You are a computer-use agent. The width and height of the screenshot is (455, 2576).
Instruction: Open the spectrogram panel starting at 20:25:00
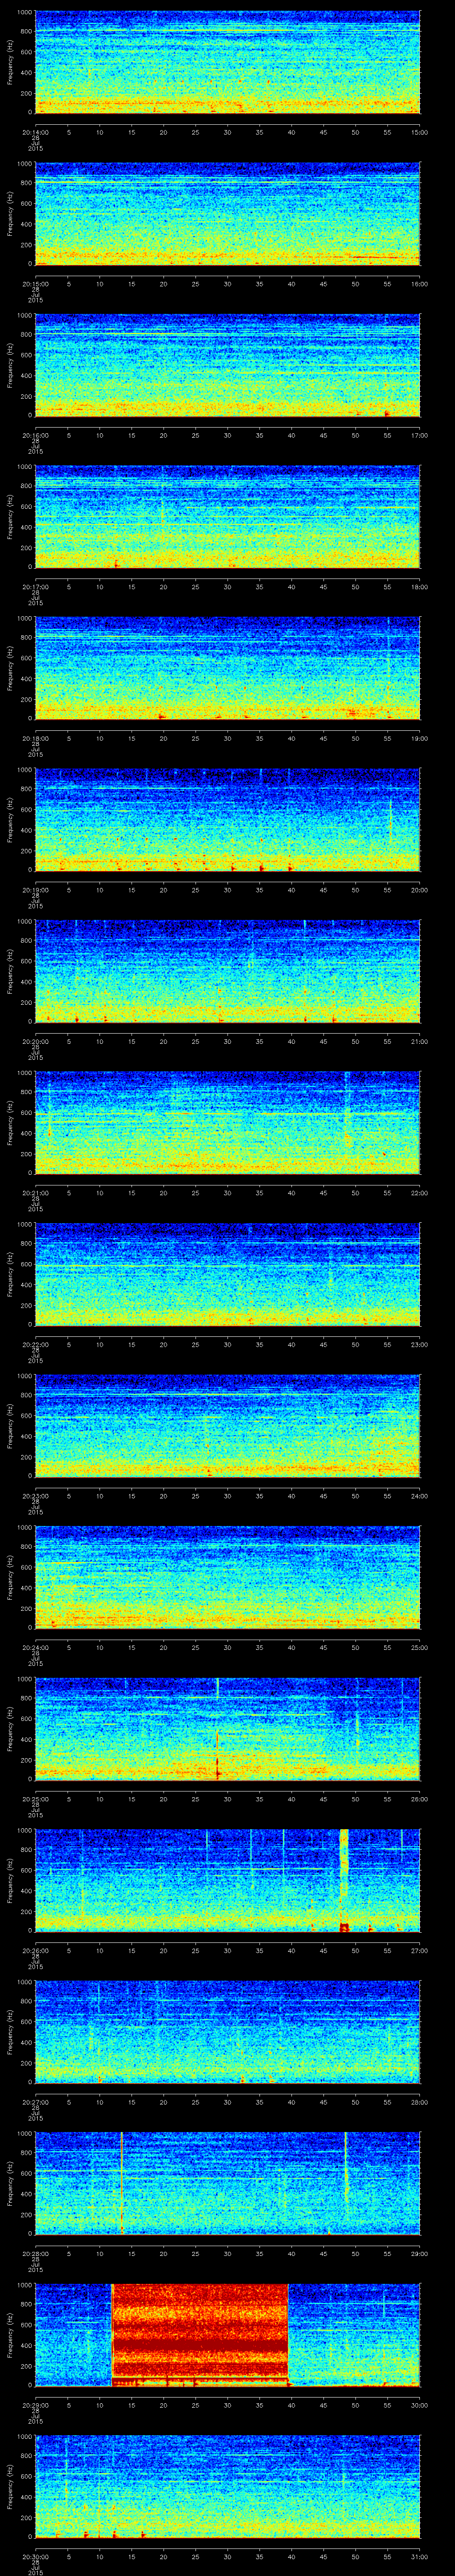(x=228, y=1728)
